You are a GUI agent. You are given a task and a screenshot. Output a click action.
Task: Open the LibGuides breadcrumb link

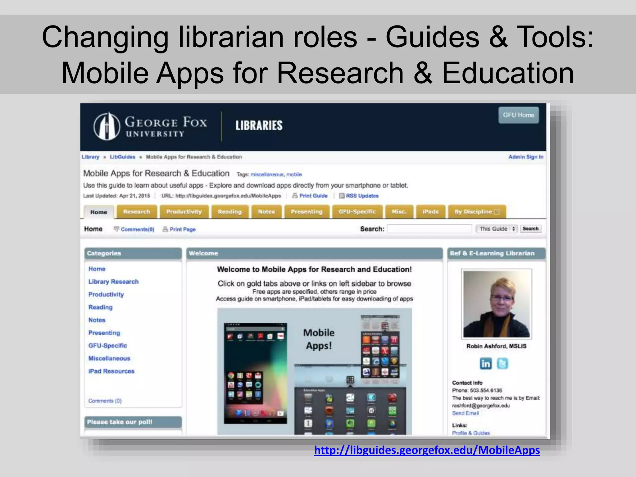(x=122, y=157)
